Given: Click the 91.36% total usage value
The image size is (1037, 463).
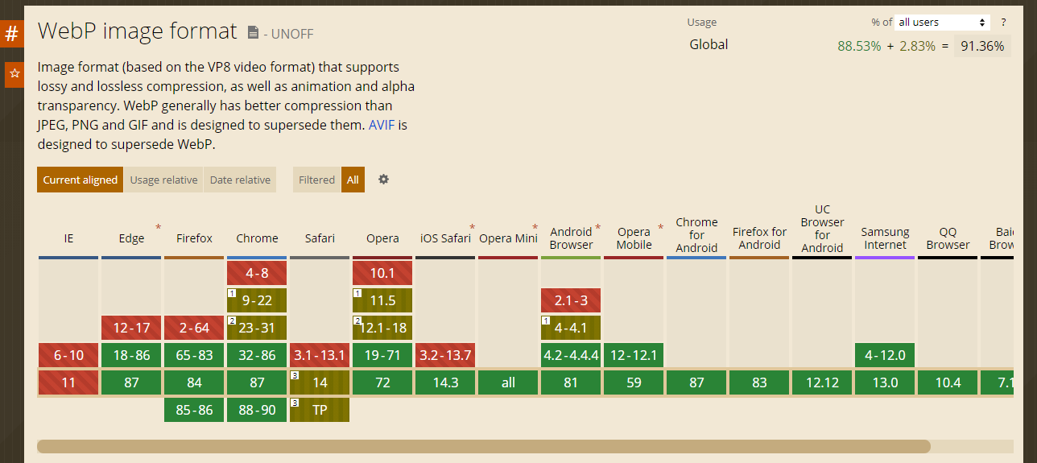Looking at the screenshot, I should click(982, 46).
